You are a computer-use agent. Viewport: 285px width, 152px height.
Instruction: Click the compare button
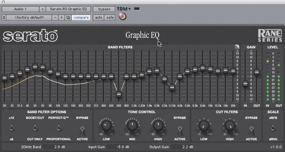[x=81, y=18]
